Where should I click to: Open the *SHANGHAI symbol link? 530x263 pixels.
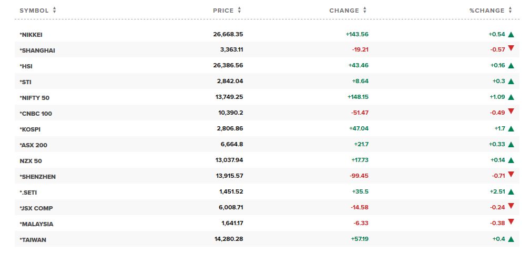coord(37,50)
